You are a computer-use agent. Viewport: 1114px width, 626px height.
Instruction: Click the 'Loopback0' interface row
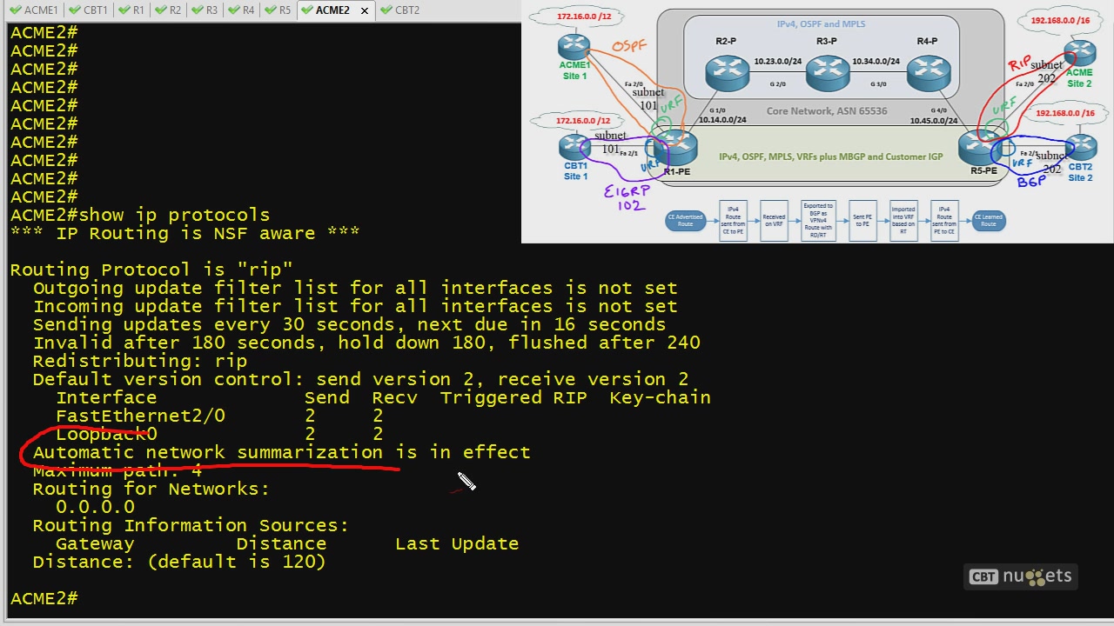click(219, 434)
